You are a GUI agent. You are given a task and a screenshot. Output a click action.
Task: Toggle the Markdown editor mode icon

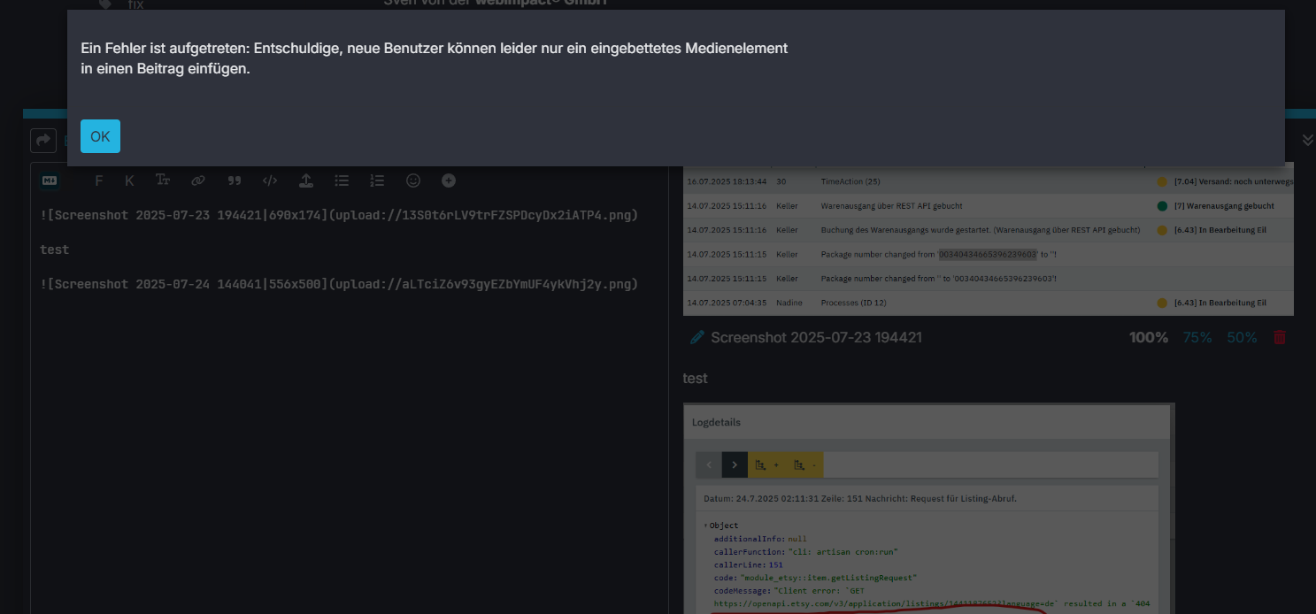[50, 180]
